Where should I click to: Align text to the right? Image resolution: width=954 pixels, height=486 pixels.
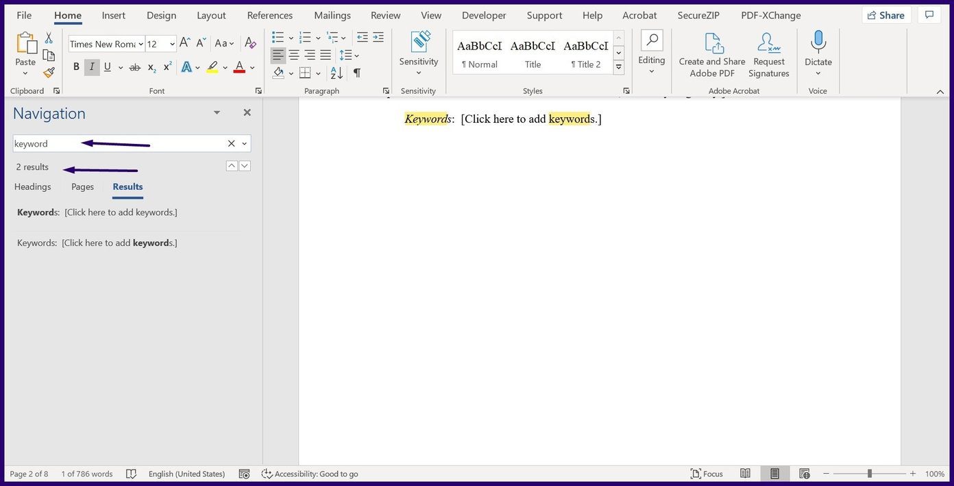(310, 55)
